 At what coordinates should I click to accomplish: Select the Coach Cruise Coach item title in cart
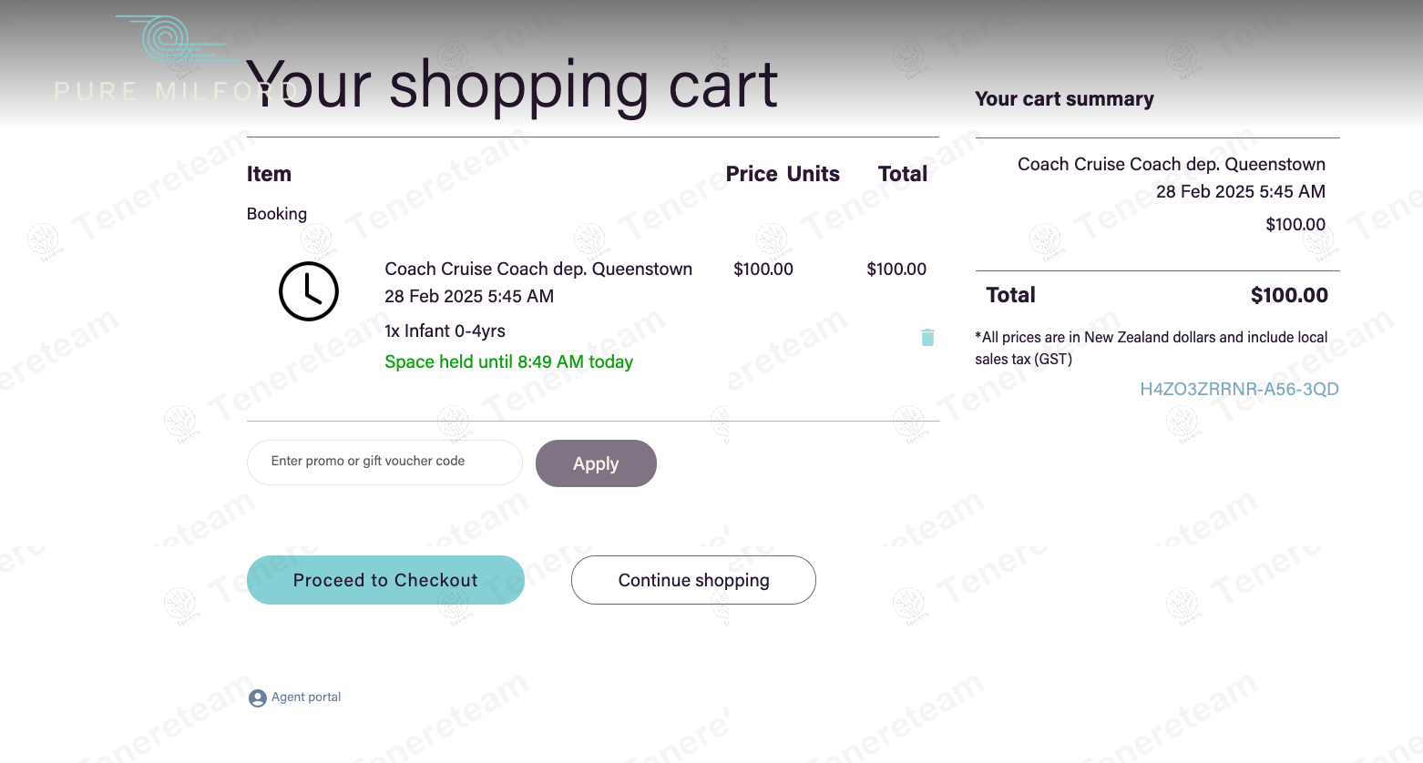(x=538, y=270)
